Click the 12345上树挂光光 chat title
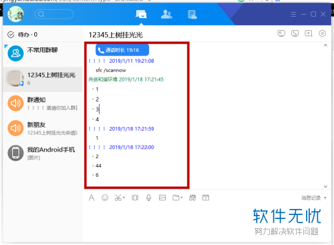The height and width of the screenshot is (245, 334). pyautogui.click(x=116, y=35)
